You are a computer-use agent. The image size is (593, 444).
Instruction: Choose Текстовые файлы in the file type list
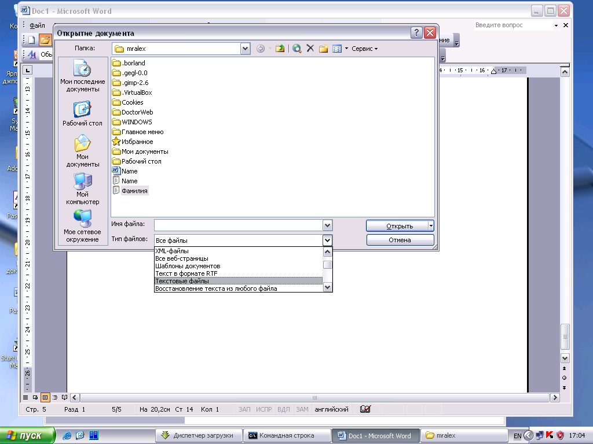point(238,281)
